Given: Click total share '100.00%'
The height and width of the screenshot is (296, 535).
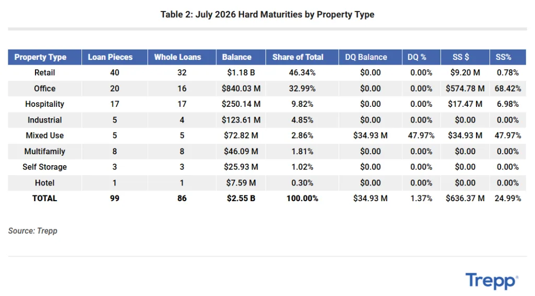Looking at the screenshot, I should pyautogui.click(x=303, y=199).
